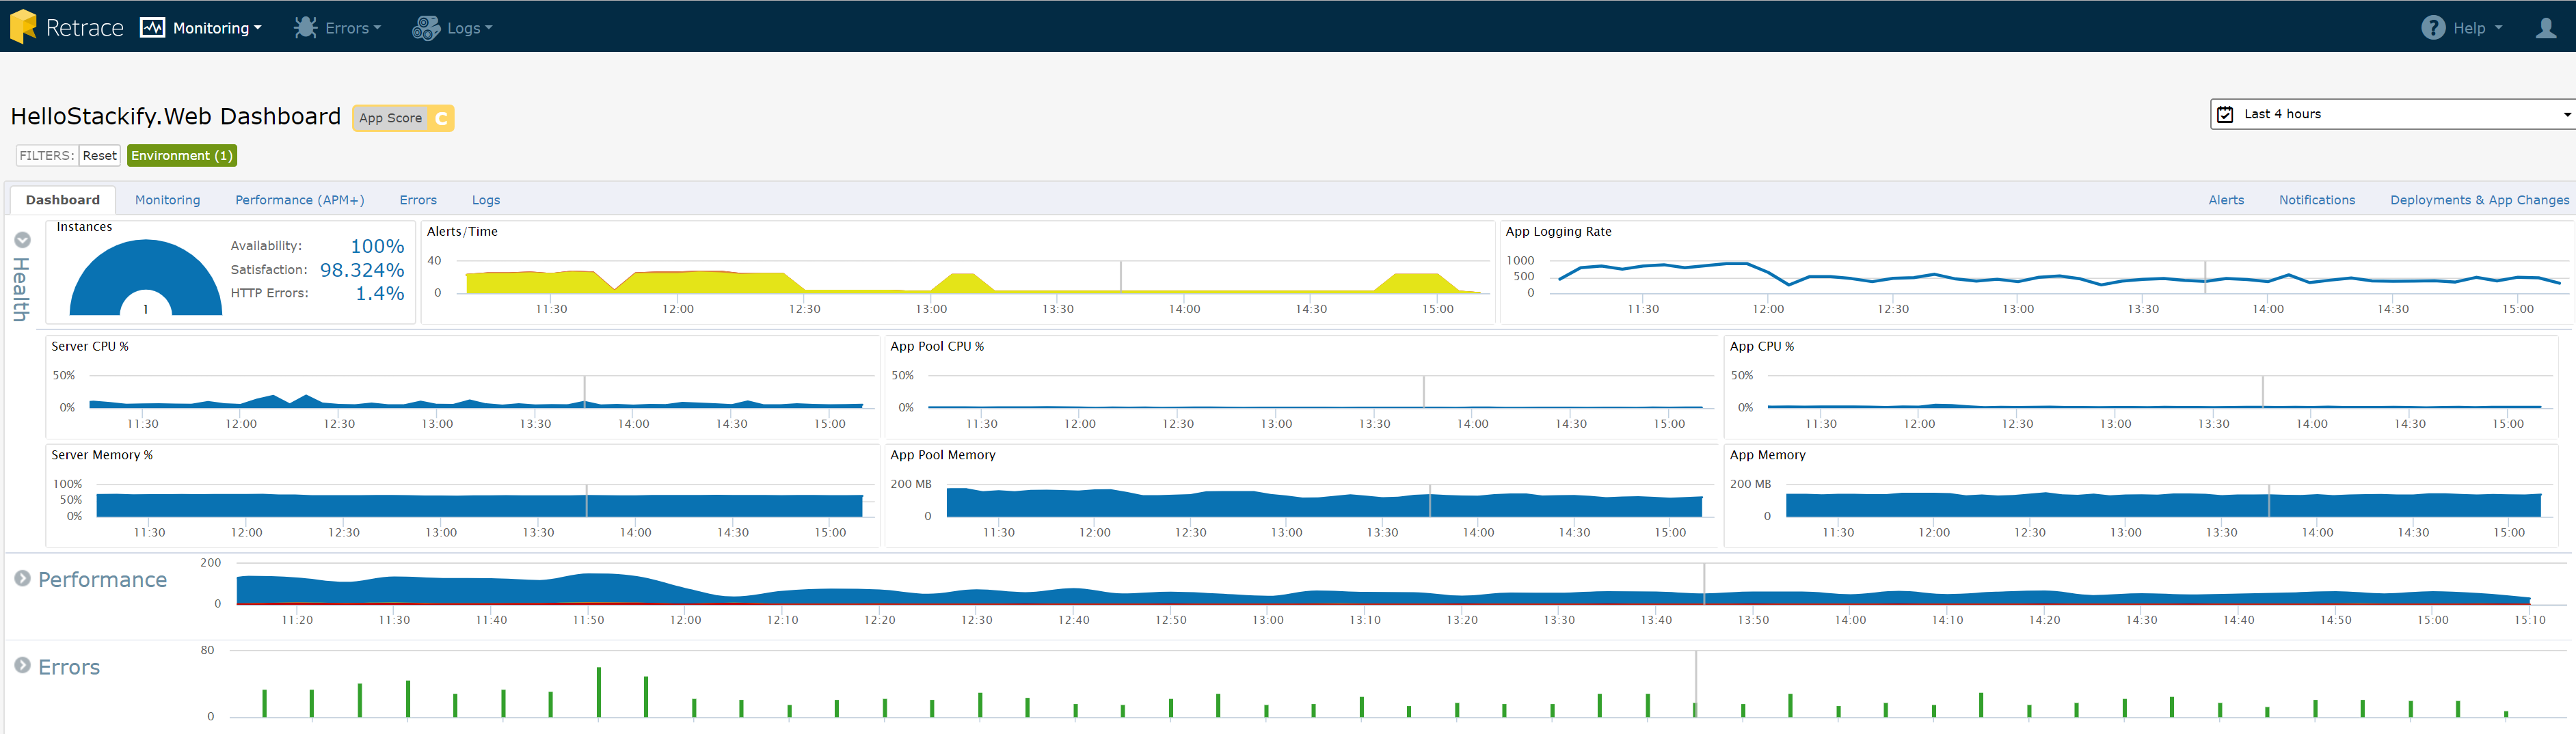Click the Retrace logo icon
Screen dimensions: 2576x734
(23, 27)
